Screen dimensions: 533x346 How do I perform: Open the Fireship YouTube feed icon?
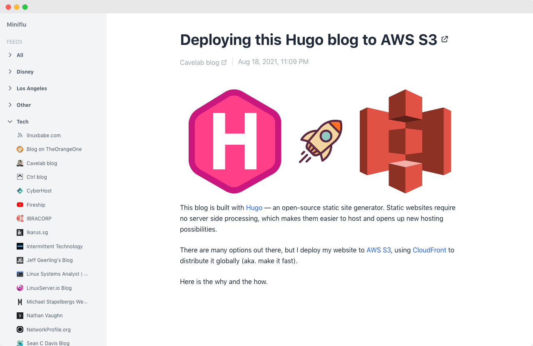coord(20,205)
